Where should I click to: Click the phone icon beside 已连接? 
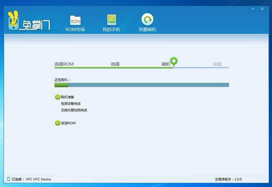click(8, 179)
